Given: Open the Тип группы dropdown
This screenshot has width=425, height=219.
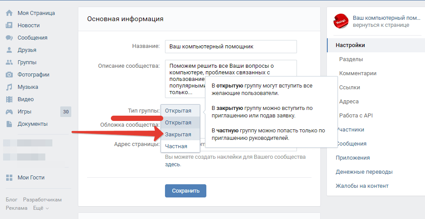Looking at the screenshot, I should tap(180, 111).
